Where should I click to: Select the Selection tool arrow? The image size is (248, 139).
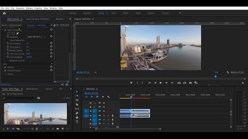77,92
